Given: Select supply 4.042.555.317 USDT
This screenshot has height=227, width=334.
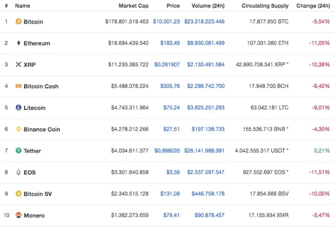Looking at the screenshot, I should tap(260, 151).
